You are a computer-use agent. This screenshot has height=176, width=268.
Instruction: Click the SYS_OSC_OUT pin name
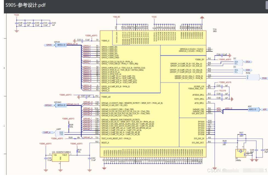pos(198,143)
